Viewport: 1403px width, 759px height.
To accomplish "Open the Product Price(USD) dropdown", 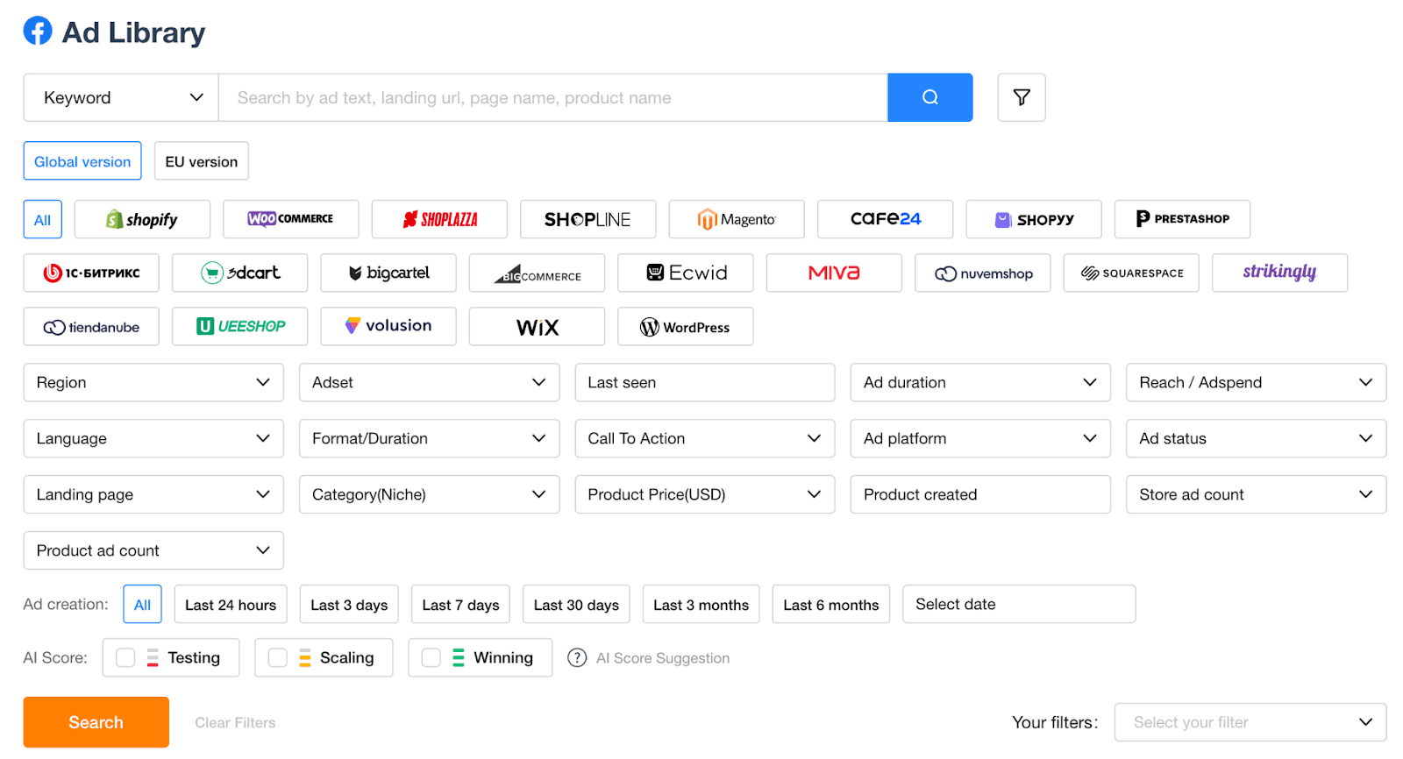I will [705, 494].
